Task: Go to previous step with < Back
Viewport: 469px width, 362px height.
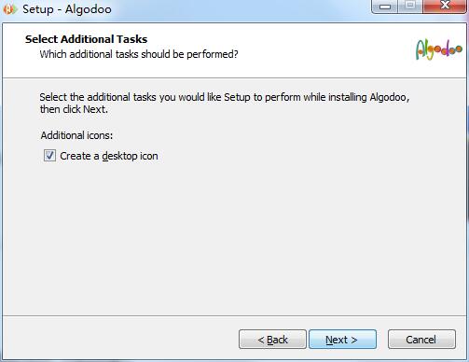Action: (x=272, y=340)
